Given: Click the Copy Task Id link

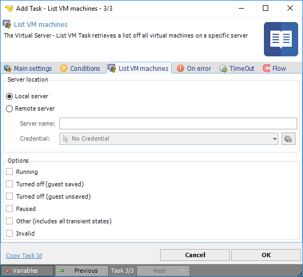Looking at the screenshot, I should 24,256.
